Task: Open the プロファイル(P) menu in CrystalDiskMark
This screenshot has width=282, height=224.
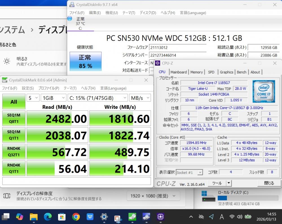Action: pos(49,88)
